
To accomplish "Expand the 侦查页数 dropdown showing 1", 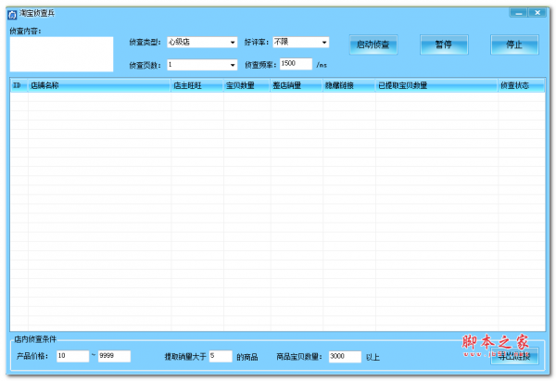I will point(202,65).
